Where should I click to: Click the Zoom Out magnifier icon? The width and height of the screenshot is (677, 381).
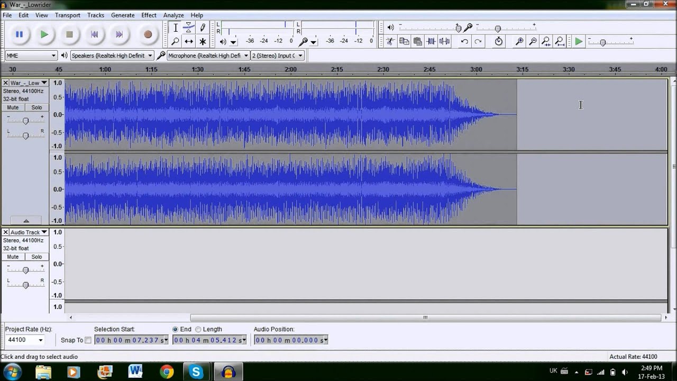(533, 41)
